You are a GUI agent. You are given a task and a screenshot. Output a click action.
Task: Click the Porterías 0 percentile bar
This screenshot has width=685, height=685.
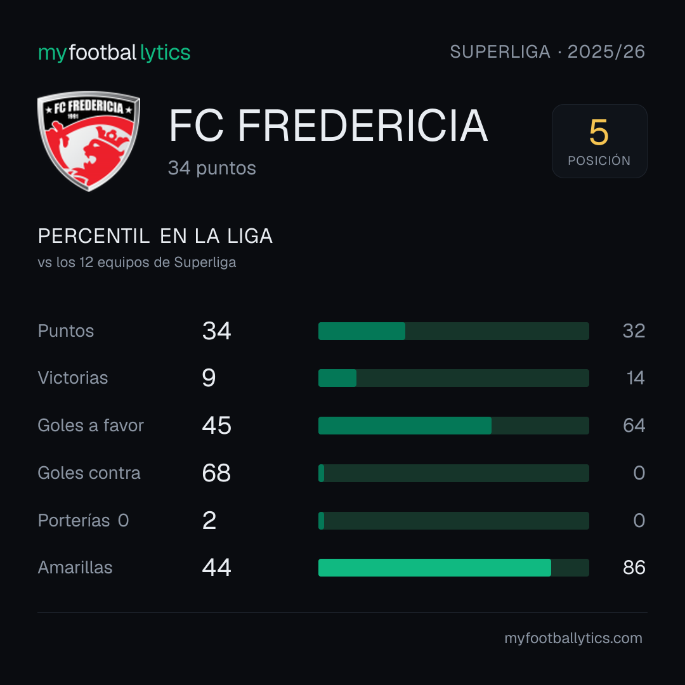[453, 521]
